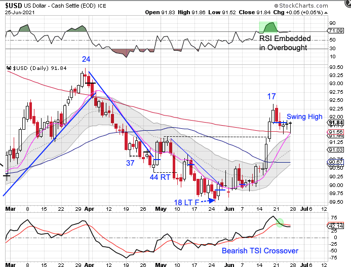Click the red 91.56 moving average tag

[336, 132]
